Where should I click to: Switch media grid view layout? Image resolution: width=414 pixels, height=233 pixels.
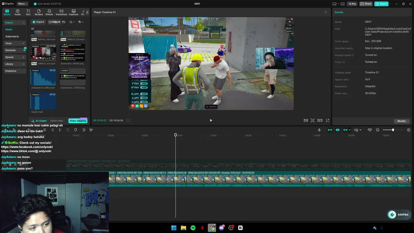tap(64, 22)
